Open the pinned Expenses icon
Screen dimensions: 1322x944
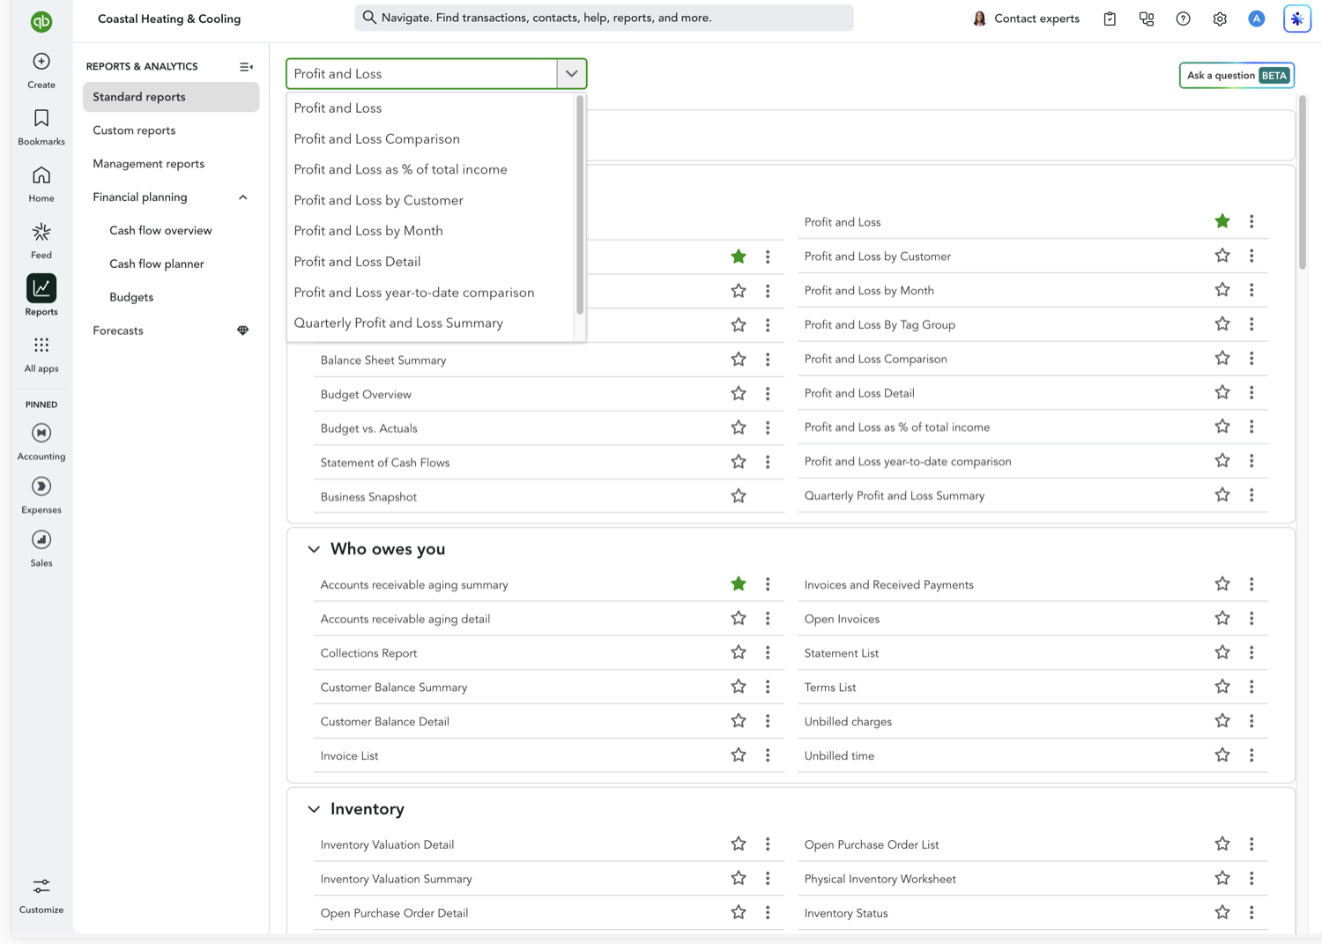pyautogui.click(x=41, y=487)
